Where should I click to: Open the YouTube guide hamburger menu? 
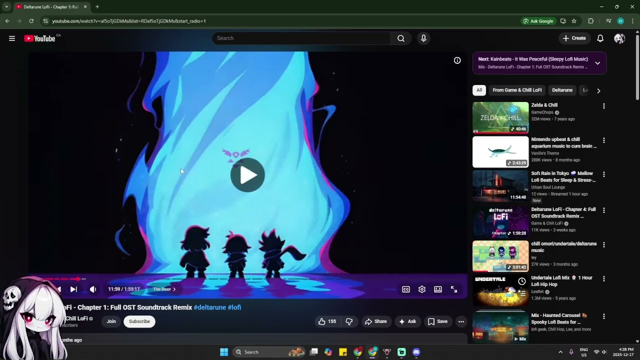tap(12, 38)
